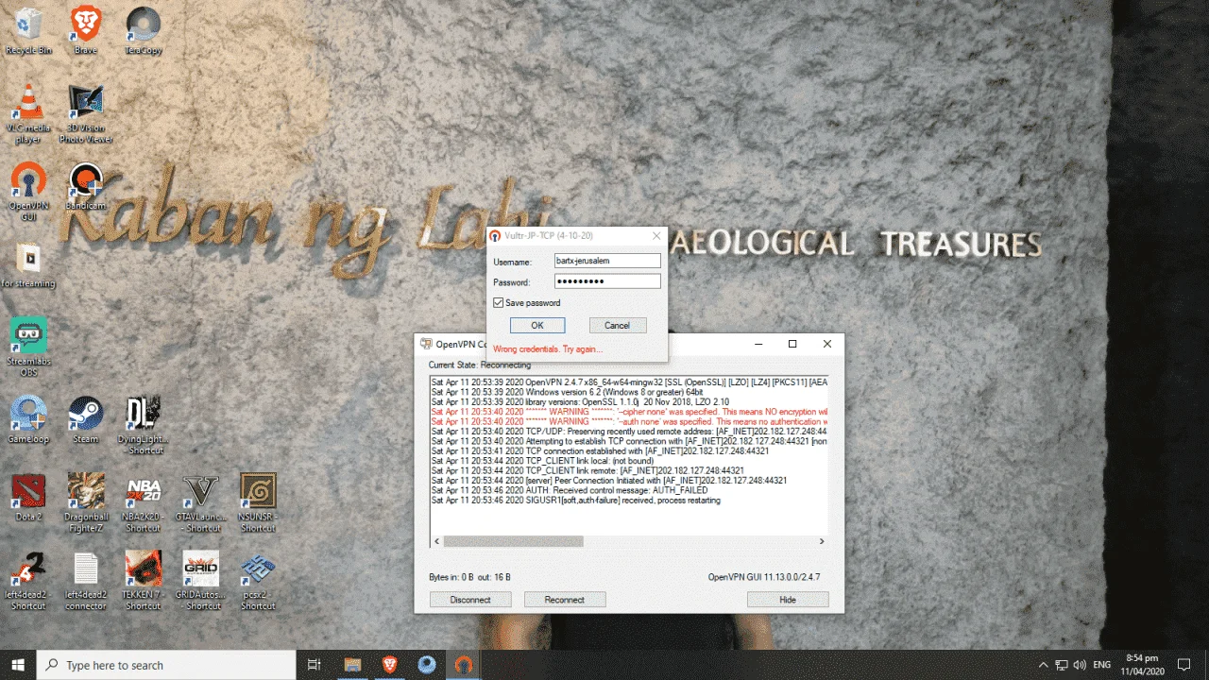Click the log scrollbar left arrow
The image size is (1209, 680).
point(436,541)
